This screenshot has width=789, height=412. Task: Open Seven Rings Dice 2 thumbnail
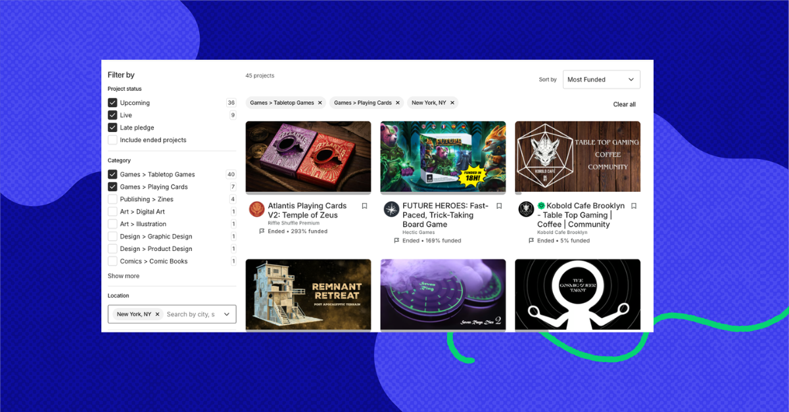point(443,295)
